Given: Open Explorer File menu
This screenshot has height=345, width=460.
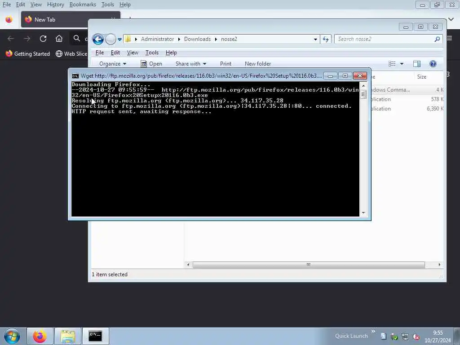Looking at the screenshot, I should pyautogui.click(x=100, y=53).
